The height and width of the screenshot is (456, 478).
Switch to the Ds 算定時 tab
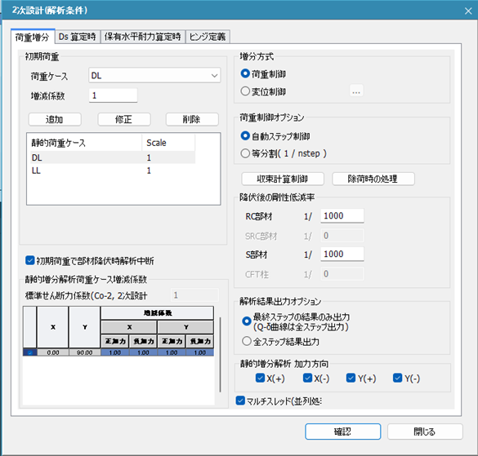(78, 37)
